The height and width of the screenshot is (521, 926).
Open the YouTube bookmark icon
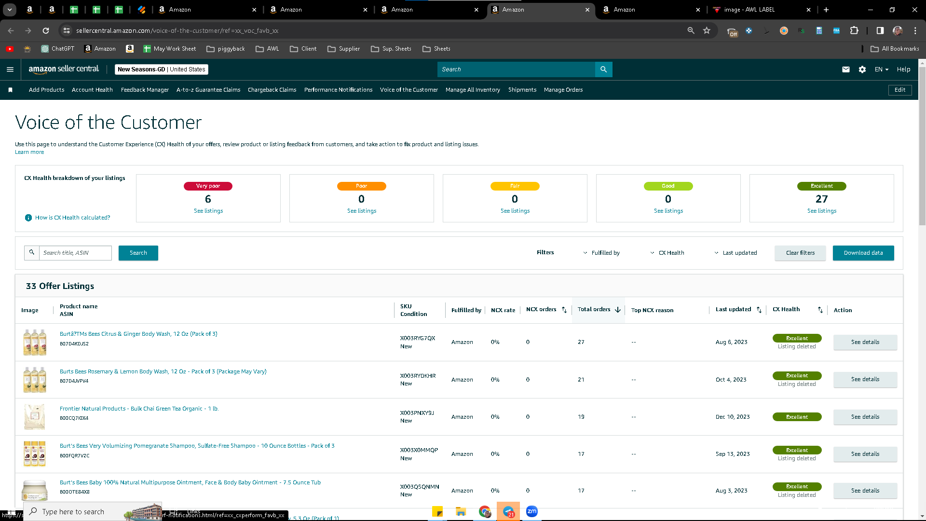pos(10,49)
